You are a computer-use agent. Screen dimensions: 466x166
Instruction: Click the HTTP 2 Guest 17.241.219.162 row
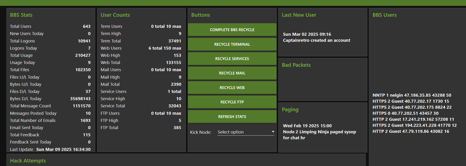(x=413, y=119)
